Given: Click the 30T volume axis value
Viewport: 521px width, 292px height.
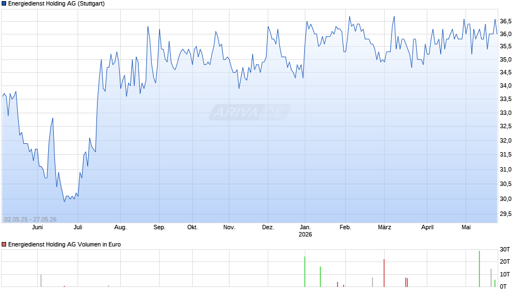Looking at the screenshot, I should coord(505,249).
